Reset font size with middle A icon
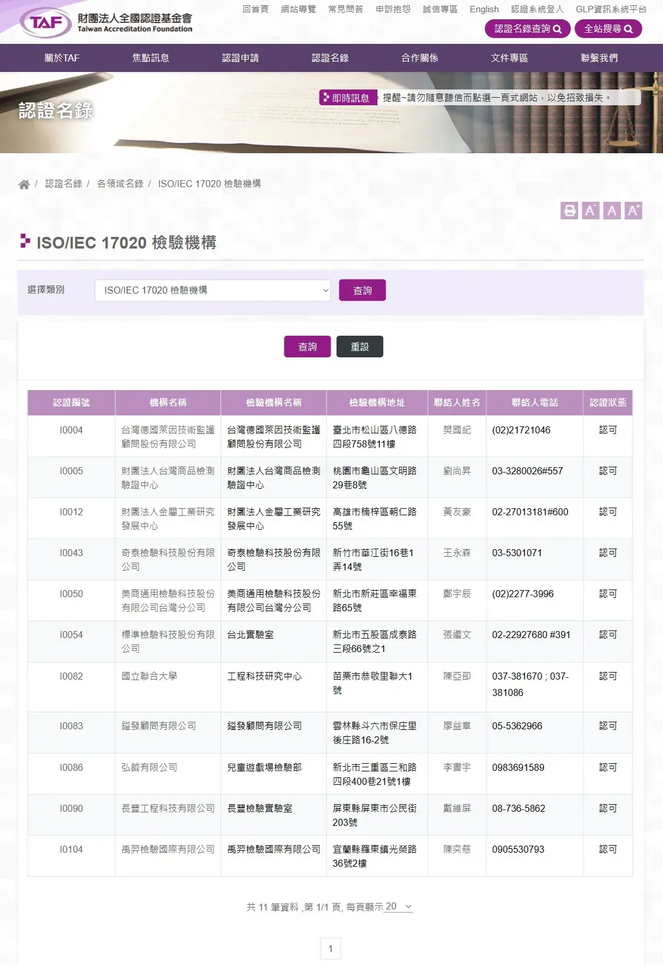 tap(612, 211)
